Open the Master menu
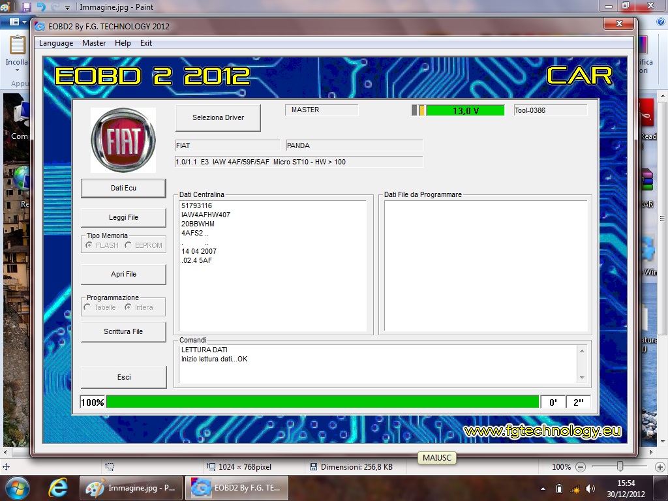 pos(94,43)
